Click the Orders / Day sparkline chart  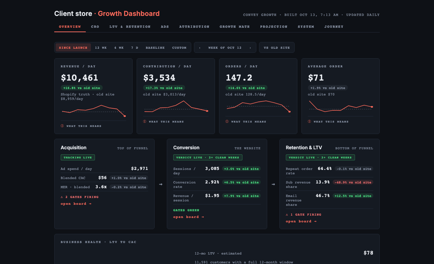pyautogui.click(x=258, y=106)
